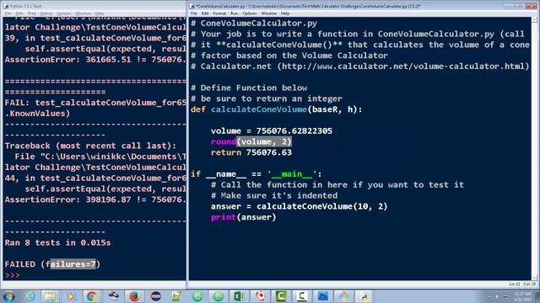Click the calculator.net URL in the comment
Viewport: 540px width, 303px height.
(403, 66)
